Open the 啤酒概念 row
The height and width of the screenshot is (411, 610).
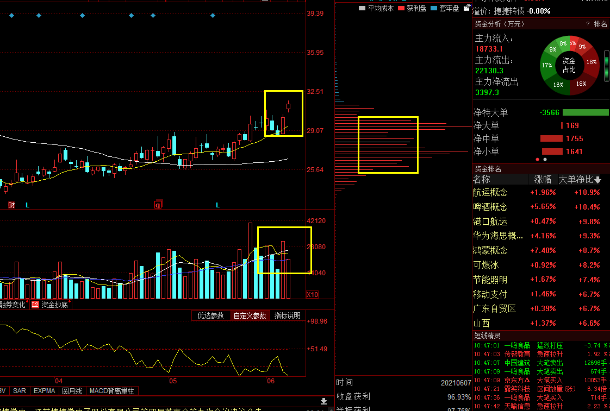click(541, 207)
